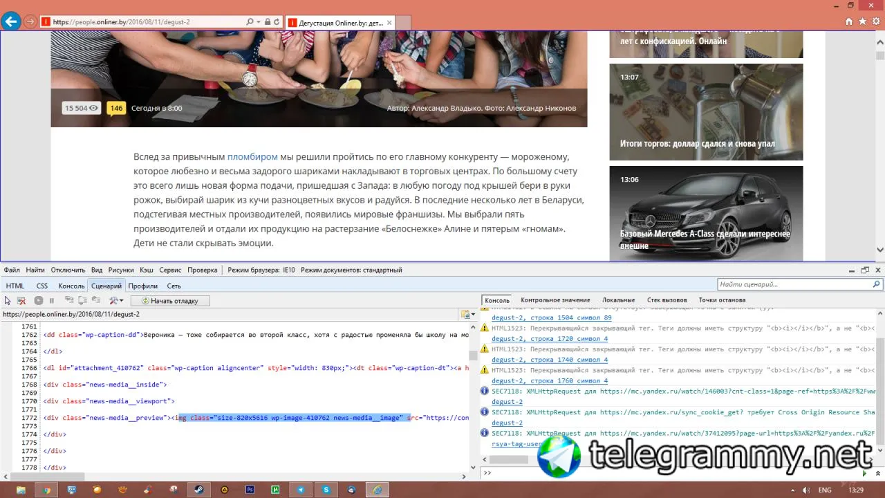
Task: Open File Explorer from the taskbar
Action: 21,490
